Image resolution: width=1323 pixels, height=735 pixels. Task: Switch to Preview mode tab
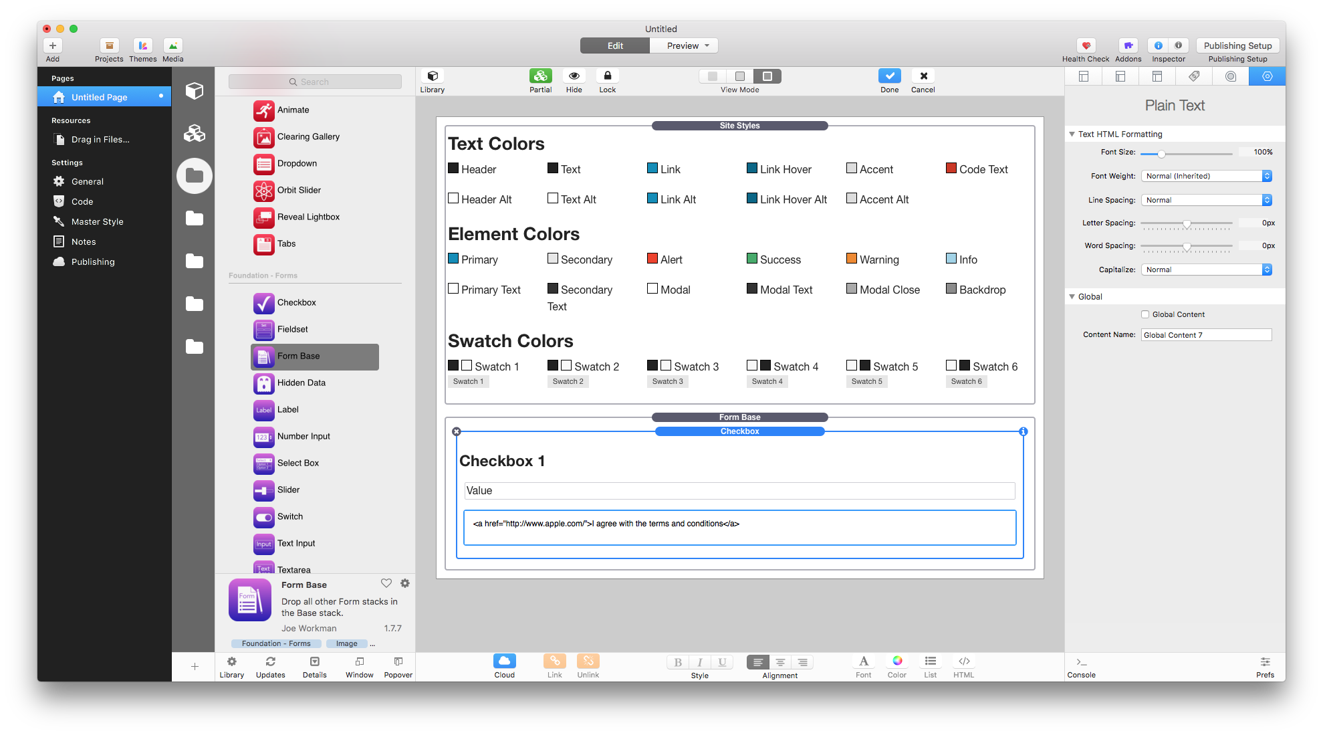683,45
